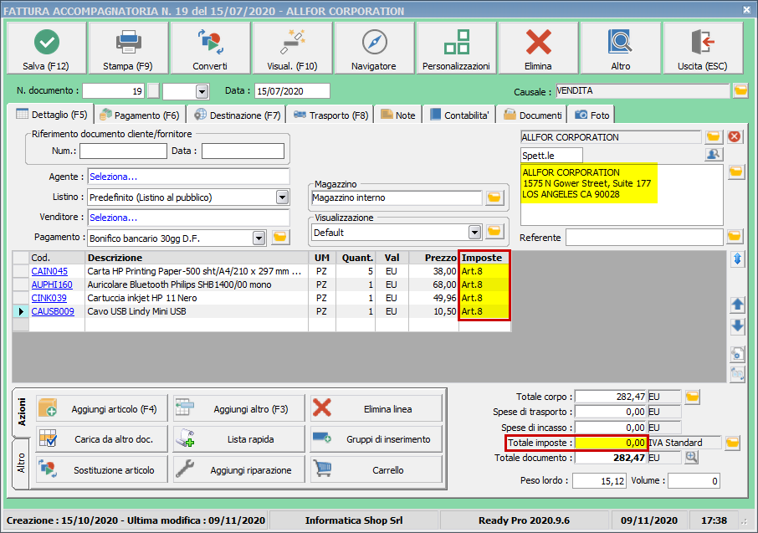Open the Pagamento dropdown list
Image resolution: width=758 pixels, height=533 pixels.
point(259,238)
